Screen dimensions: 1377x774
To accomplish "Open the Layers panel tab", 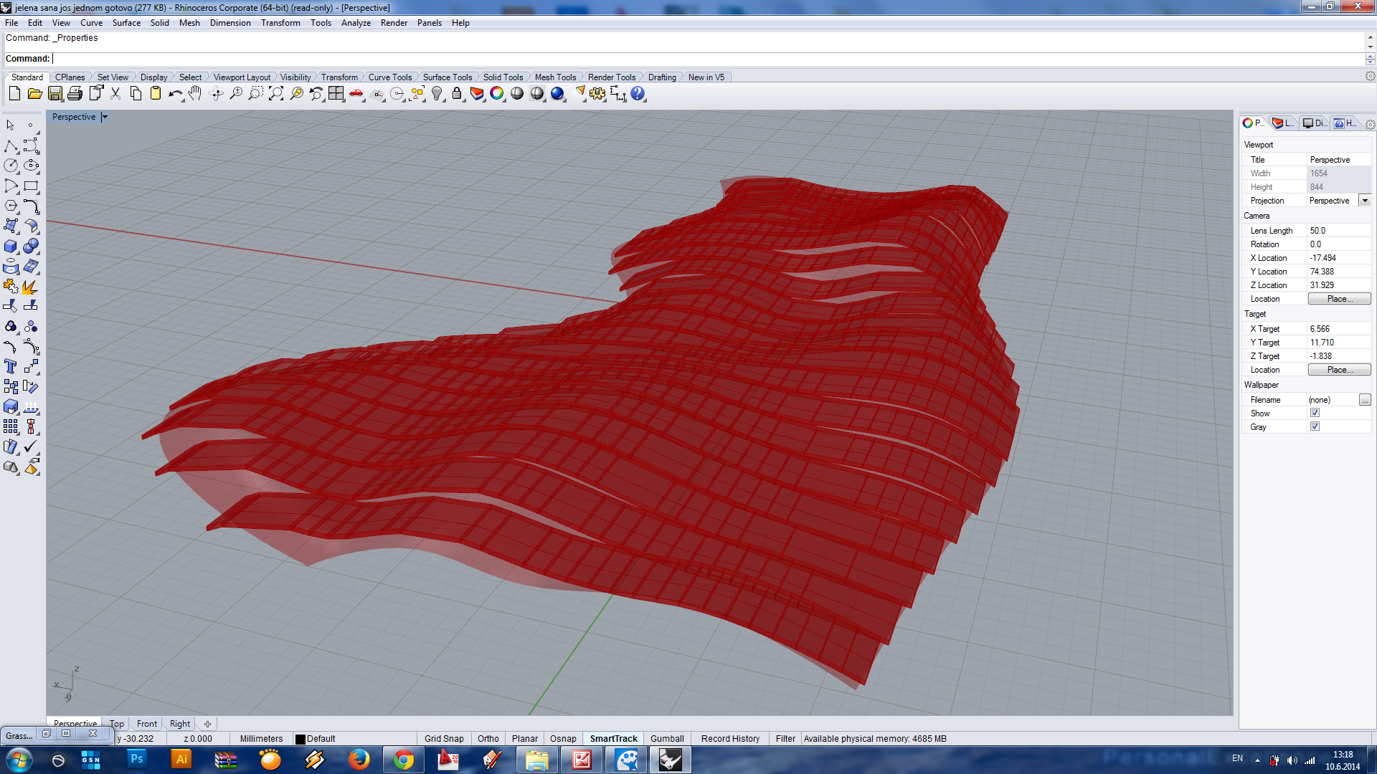I will point(1283,123).
